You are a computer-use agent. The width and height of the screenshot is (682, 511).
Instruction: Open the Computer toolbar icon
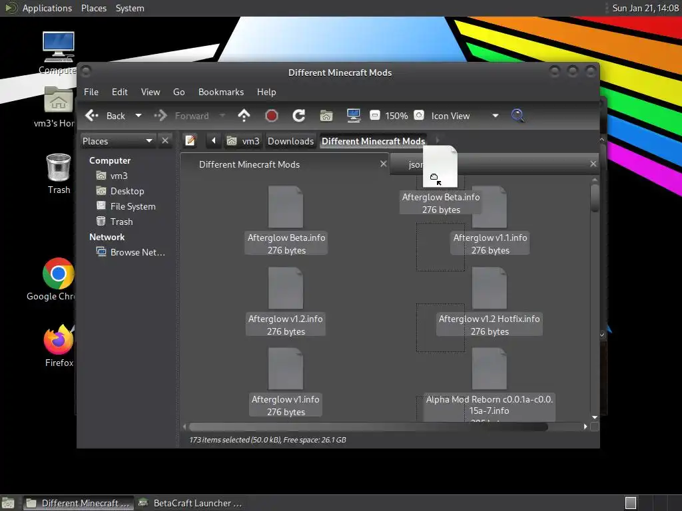[353, 116]
